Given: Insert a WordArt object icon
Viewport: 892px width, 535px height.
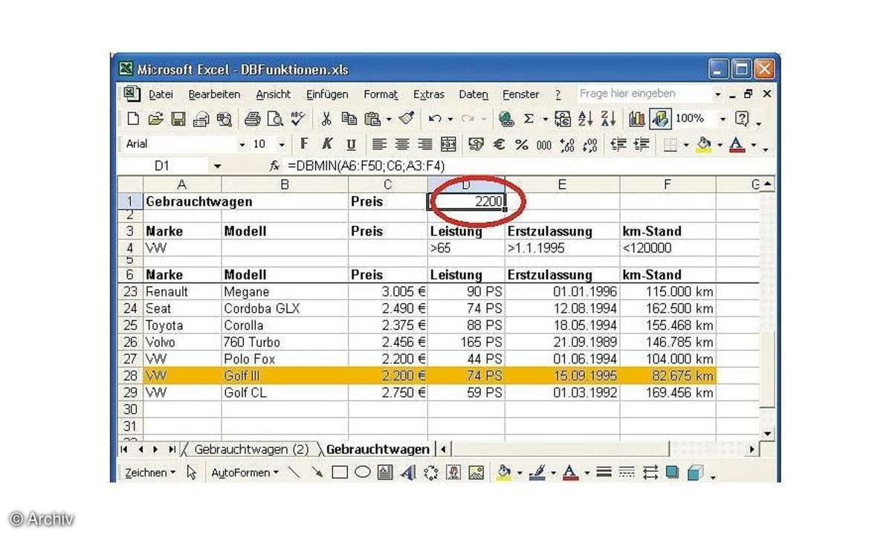Looking at the screenshot, I should 407,473.
